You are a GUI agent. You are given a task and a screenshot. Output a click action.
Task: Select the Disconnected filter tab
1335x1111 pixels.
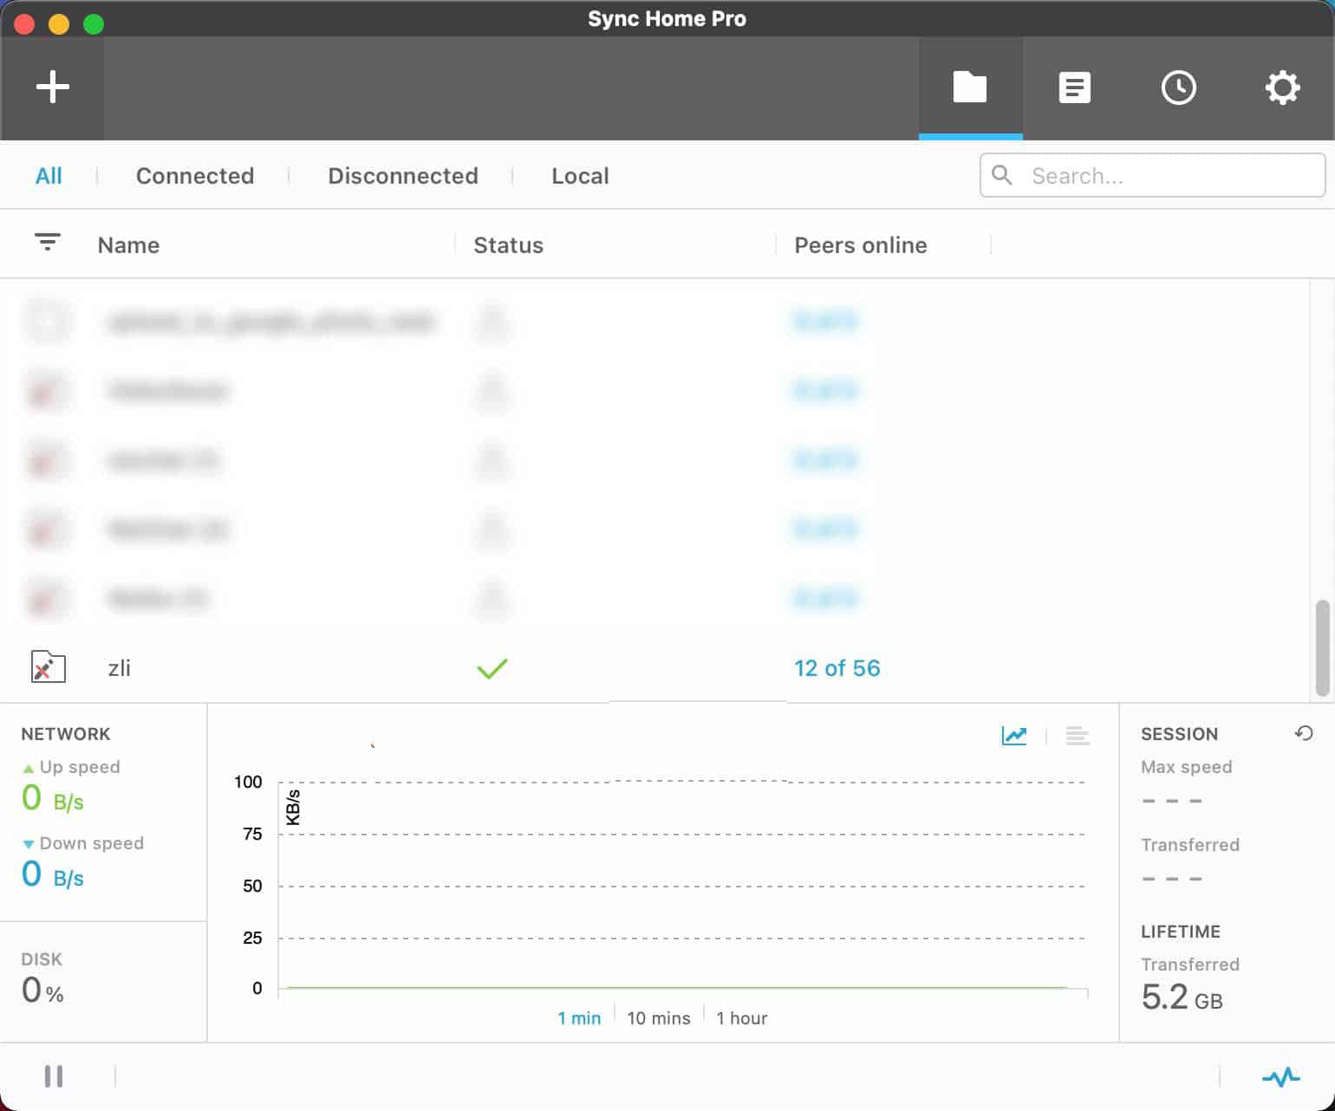tap(403, 176)
